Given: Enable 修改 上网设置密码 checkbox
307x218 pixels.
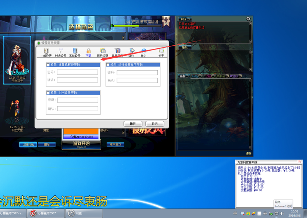Looking at the screenshot, I should 48,93.
